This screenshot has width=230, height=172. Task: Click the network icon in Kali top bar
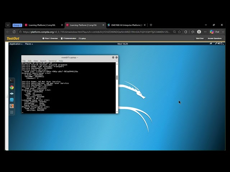[x=211, y=43]
